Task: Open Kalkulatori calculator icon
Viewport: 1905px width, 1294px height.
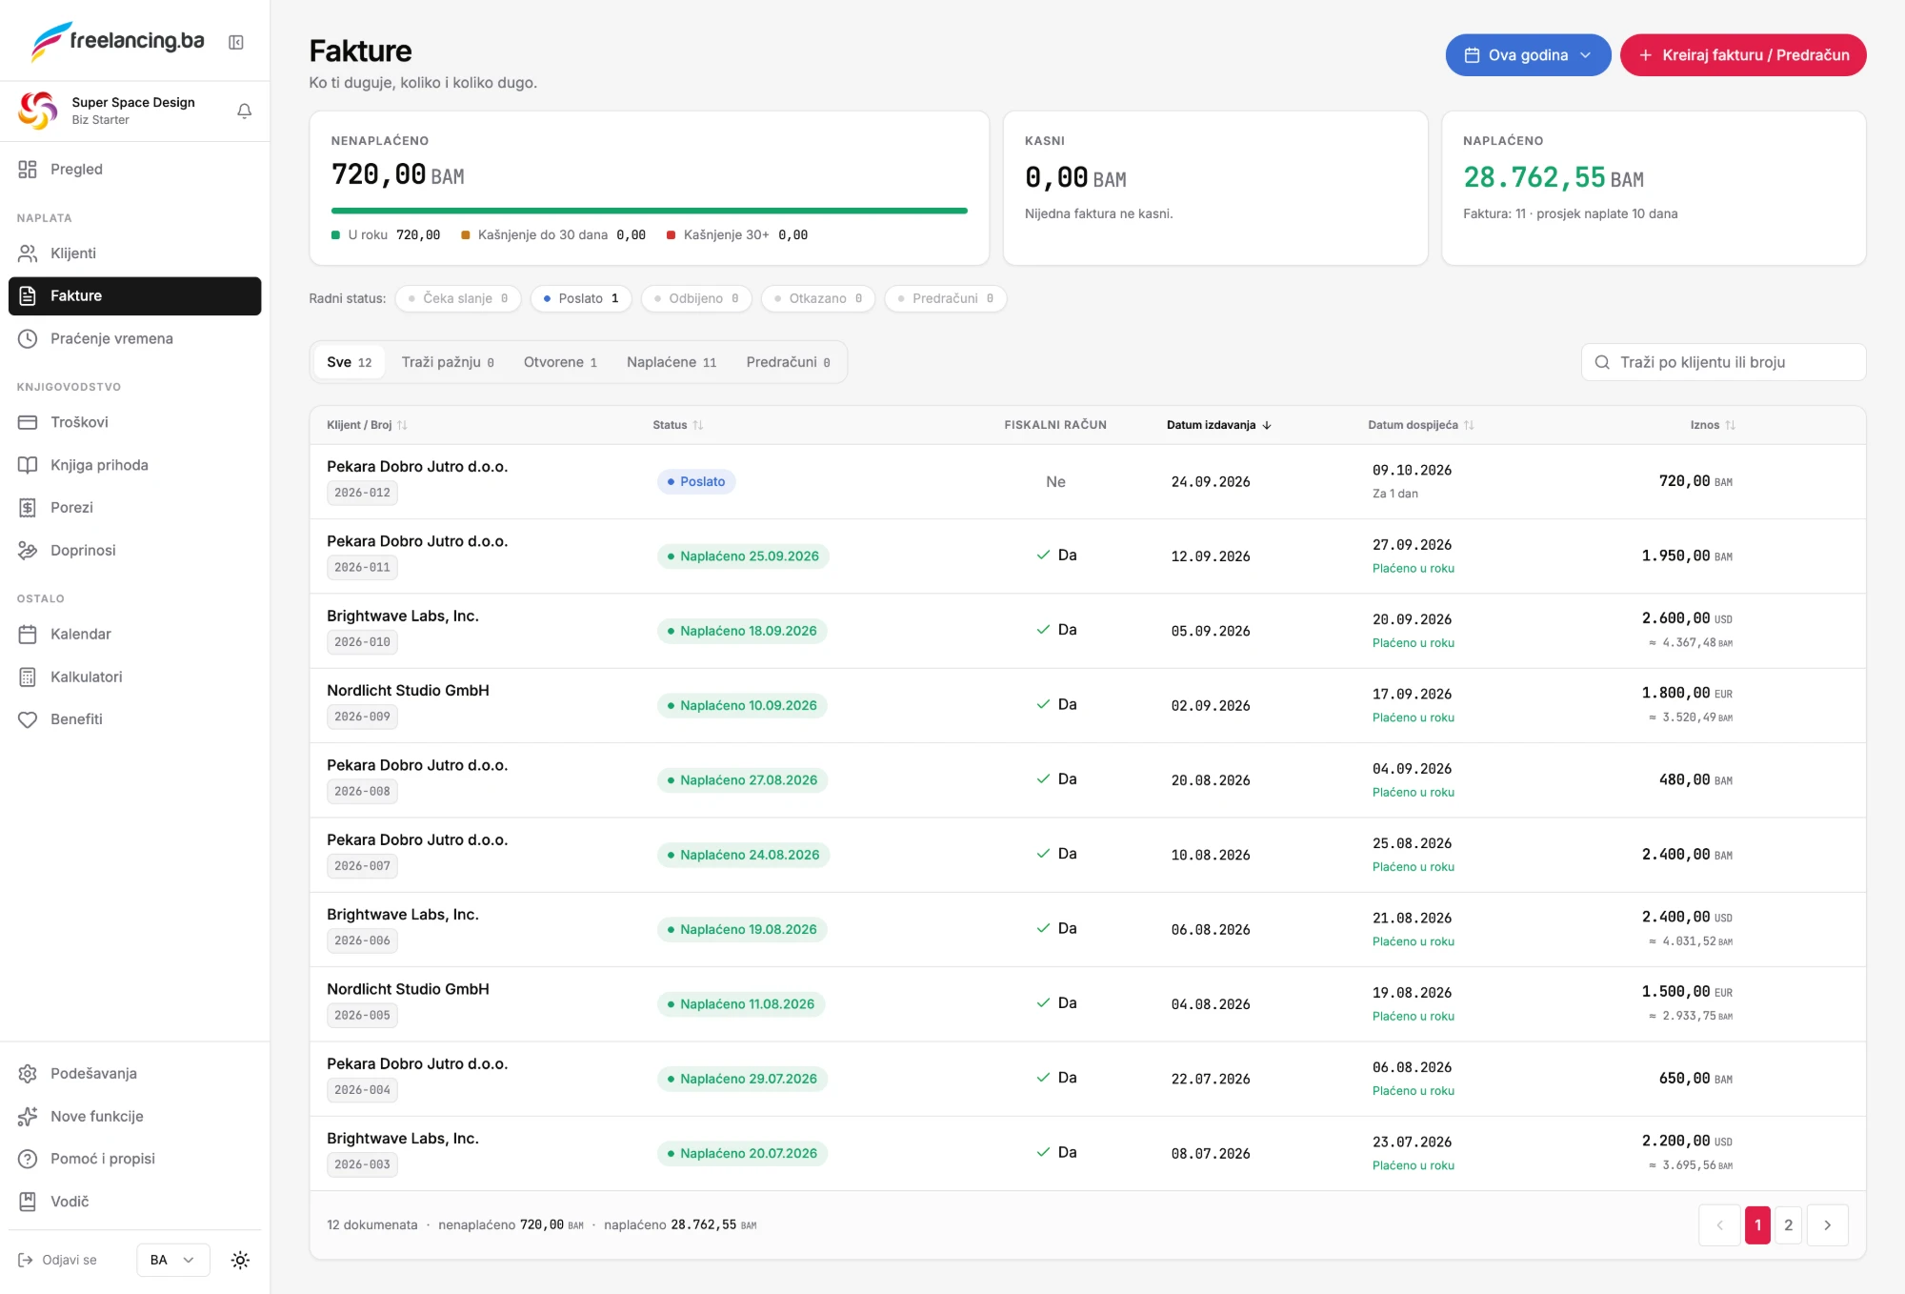Action: point(28,677)
